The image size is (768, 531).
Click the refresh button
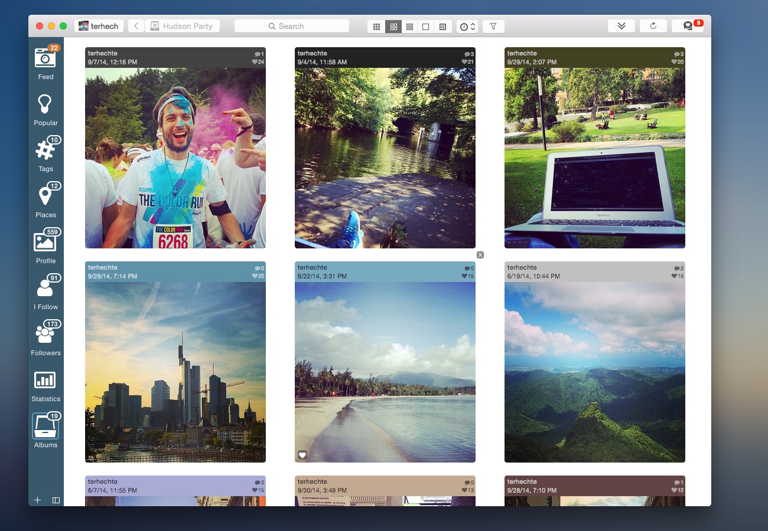pyautogui.click(x=653, y=26)
